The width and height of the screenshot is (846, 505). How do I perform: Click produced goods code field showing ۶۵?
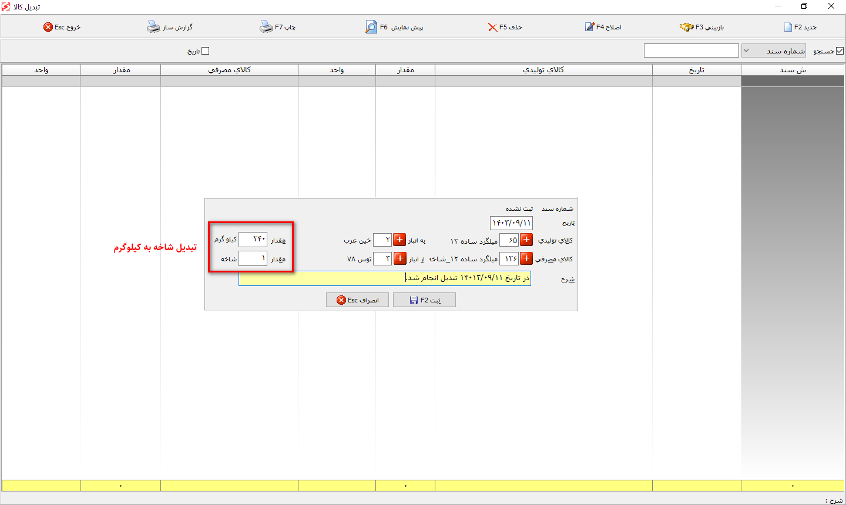509,240
